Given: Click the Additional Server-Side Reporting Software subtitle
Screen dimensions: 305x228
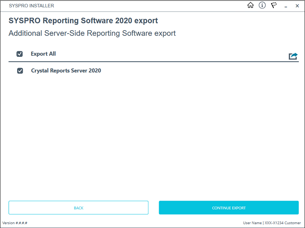Looking at the screenshot, I should pyautogui.click(x=92, y=33).
